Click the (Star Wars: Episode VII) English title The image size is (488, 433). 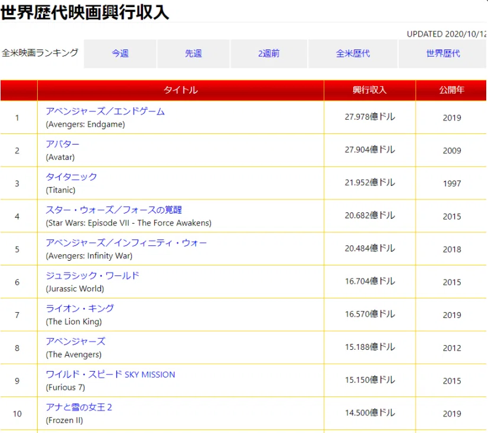point(129,223)
